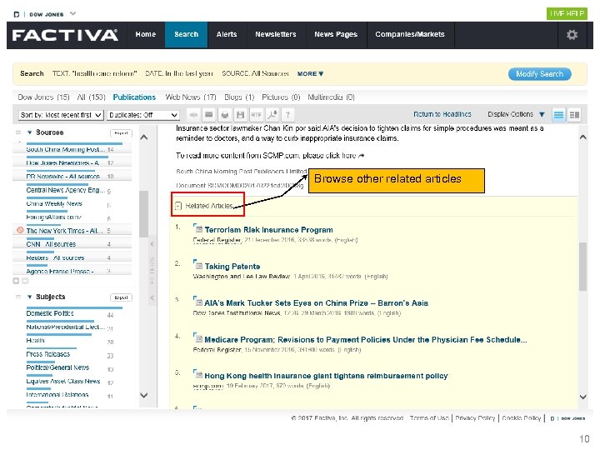Click first small icon below Sources list
Image resolution: width=600 pixels, height=450 pixels.
coord(16,281)
